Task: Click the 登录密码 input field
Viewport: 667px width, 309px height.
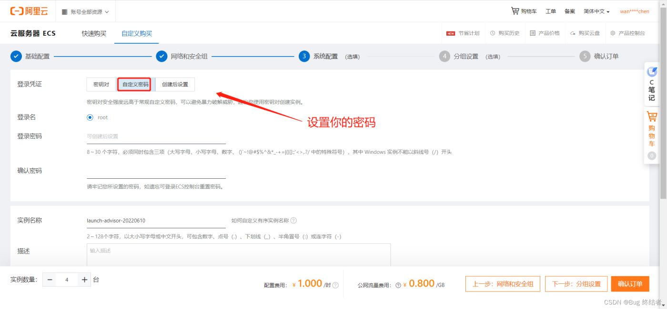Action: coord(156,136)
